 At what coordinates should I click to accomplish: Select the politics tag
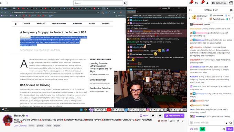pos(40,125)
